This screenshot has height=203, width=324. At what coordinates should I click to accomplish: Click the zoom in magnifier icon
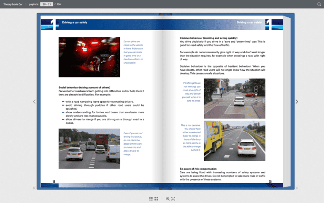tap(167, 198)
